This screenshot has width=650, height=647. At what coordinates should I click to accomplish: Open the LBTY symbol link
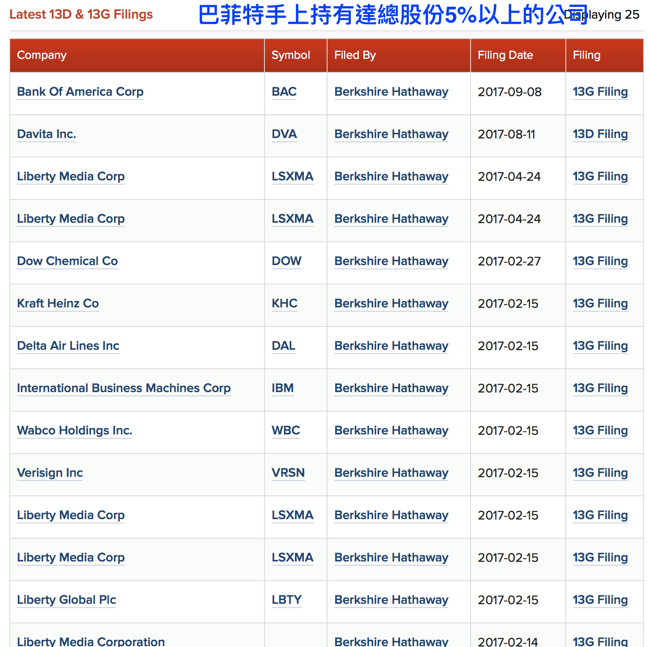pos(286,600)
